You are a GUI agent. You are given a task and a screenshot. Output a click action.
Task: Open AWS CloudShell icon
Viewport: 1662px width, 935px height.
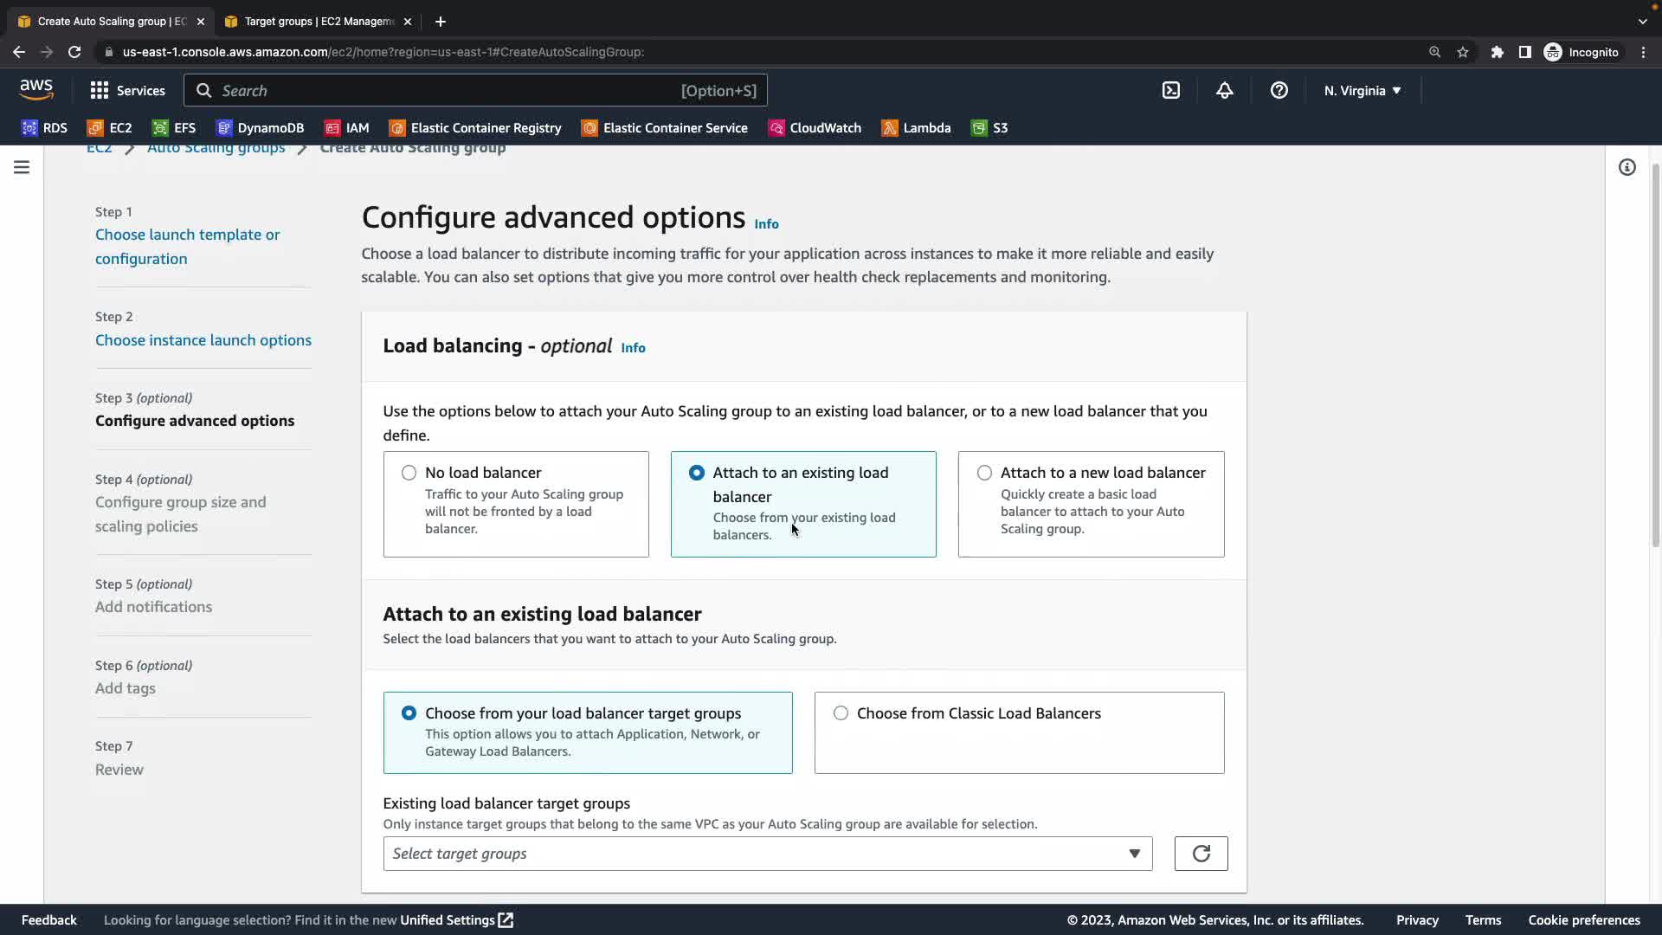[x=1170, y=91]
